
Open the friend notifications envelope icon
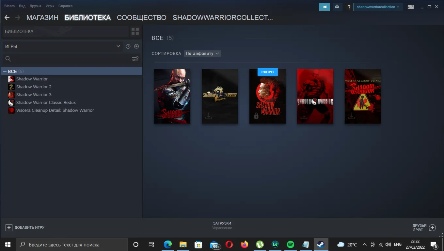click(337, 7)
